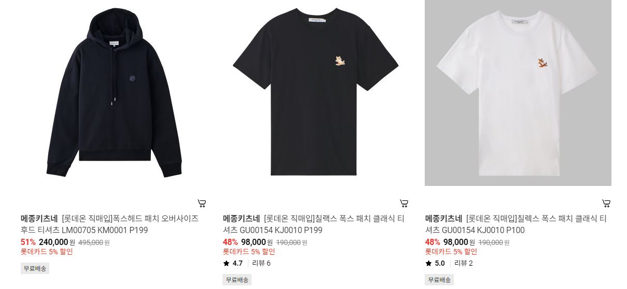Open hoodie title LM00705 KM0001 P199

tap(109, 224)
